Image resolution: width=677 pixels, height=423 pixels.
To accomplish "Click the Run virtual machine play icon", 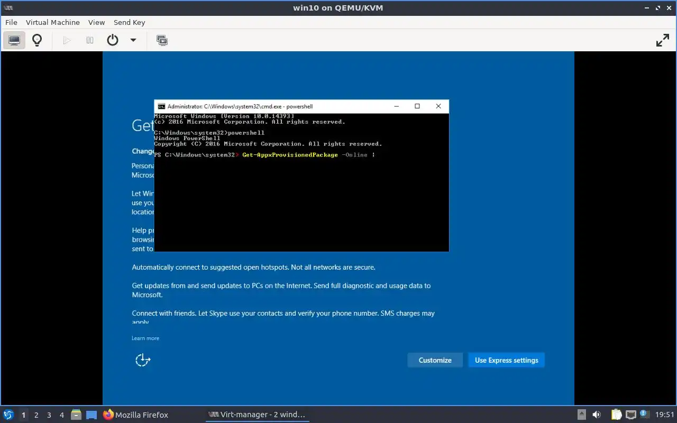I will click(67, 40).
